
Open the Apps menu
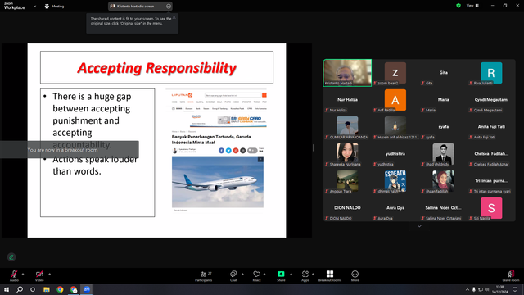pos(305,276)
